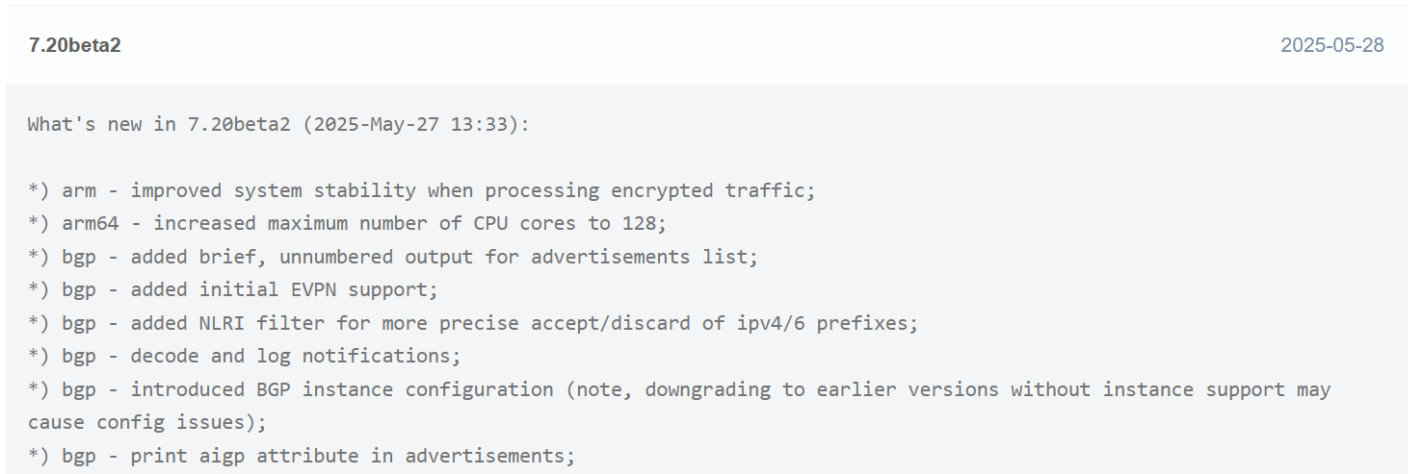Click the word NLRI in the text
Image resolution: width=1422 pixels, height=474 pixels.
(222, 323)
